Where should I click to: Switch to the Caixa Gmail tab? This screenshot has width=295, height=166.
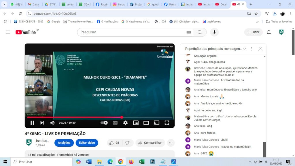click(33, 4)
